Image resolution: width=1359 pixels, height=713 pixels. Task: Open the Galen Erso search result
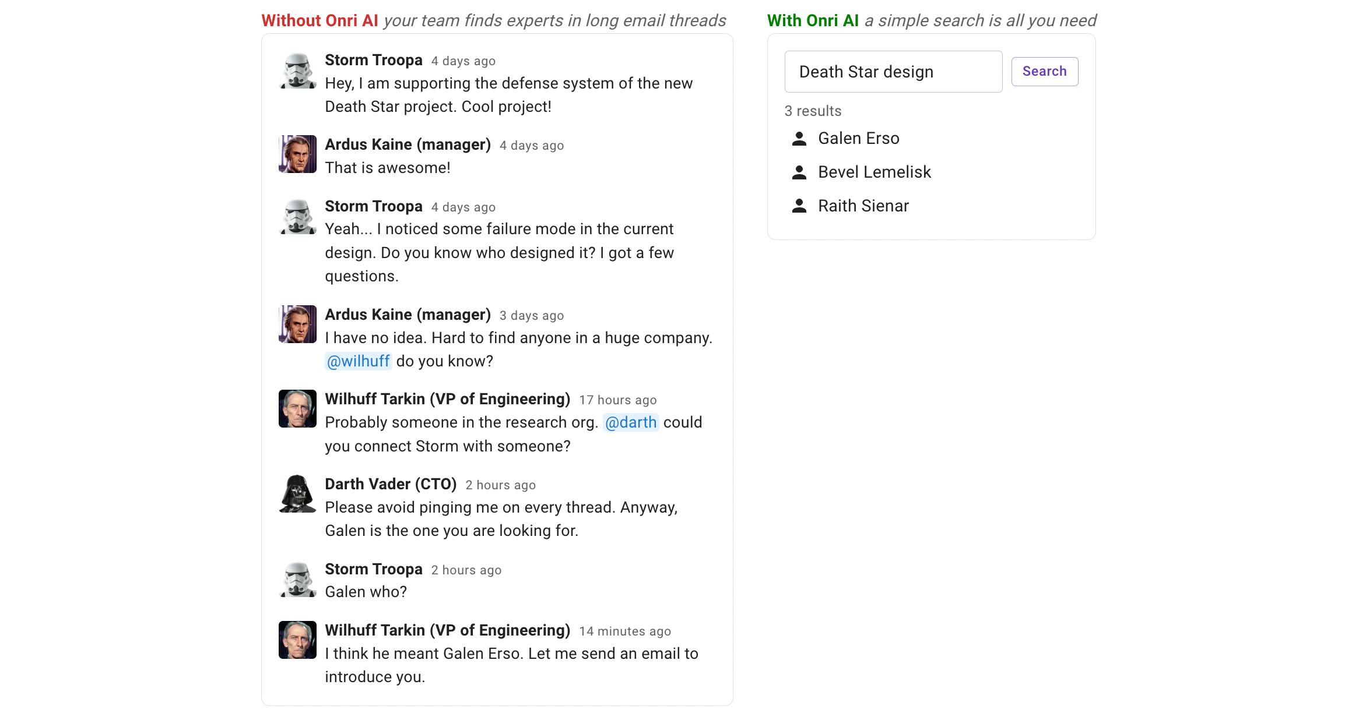pos(858,139)
